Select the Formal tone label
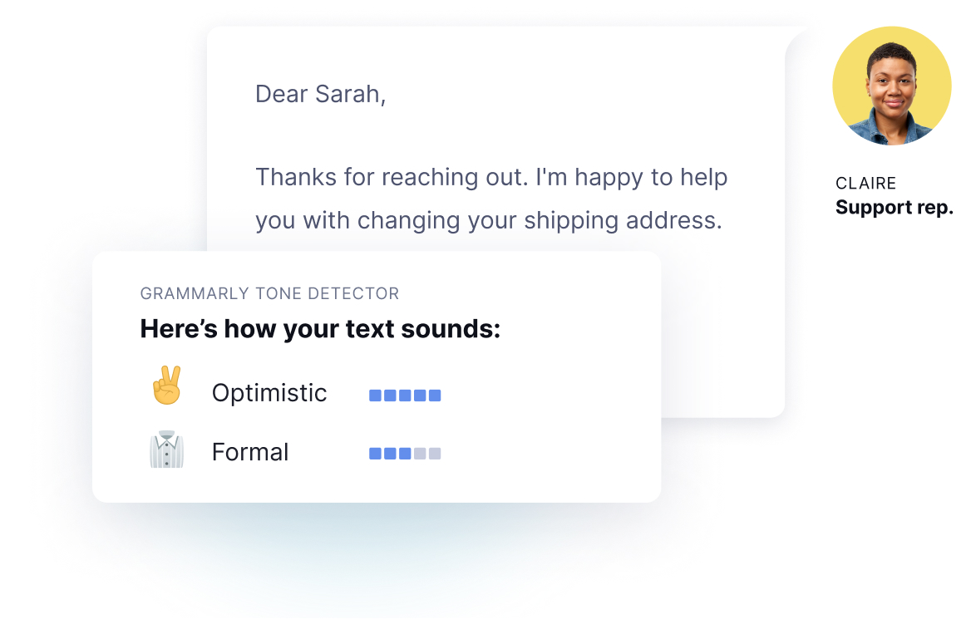 250,452
